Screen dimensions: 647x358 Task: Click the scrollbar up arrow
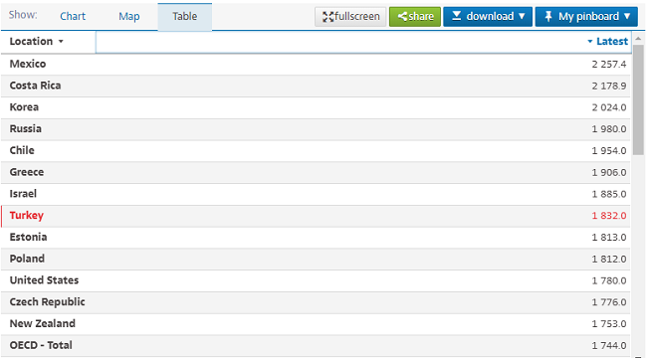[638, 39]
